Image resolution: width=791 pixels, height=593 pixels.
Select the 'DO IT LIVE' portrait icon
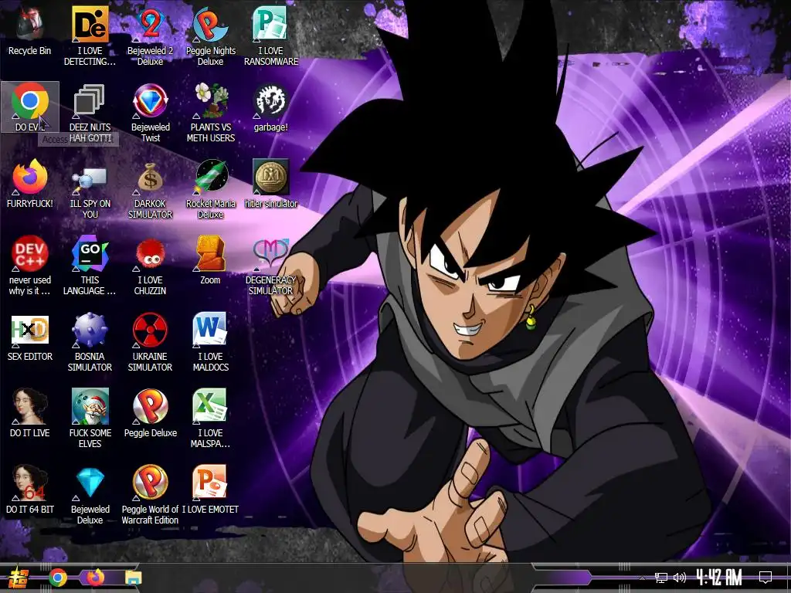point(30,414)
